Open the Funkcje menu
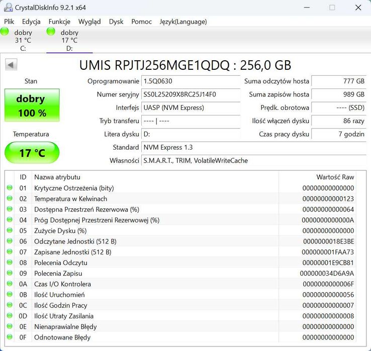 click(x=59, y=22)
